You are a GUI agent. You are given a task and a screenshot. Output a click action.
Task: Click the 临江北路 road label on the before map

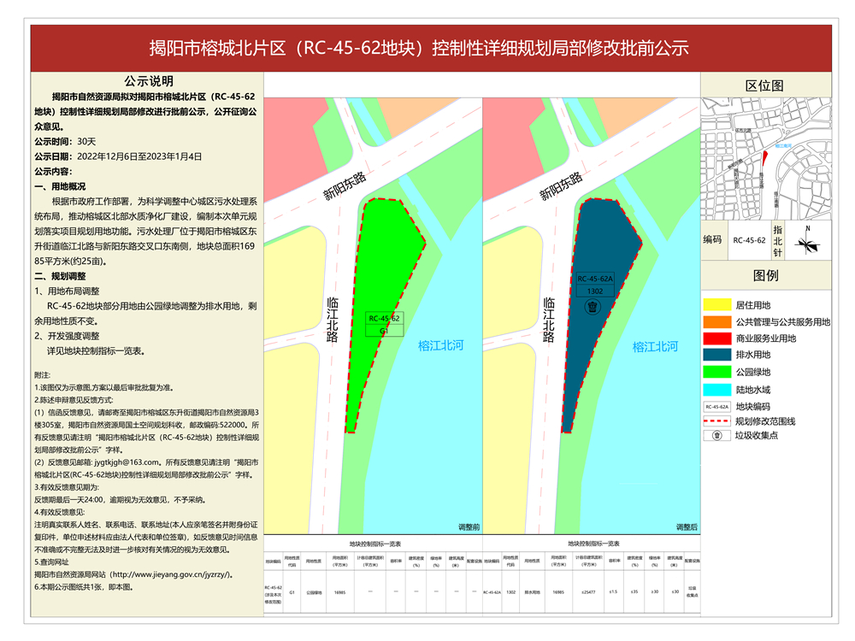pos(332,320)
